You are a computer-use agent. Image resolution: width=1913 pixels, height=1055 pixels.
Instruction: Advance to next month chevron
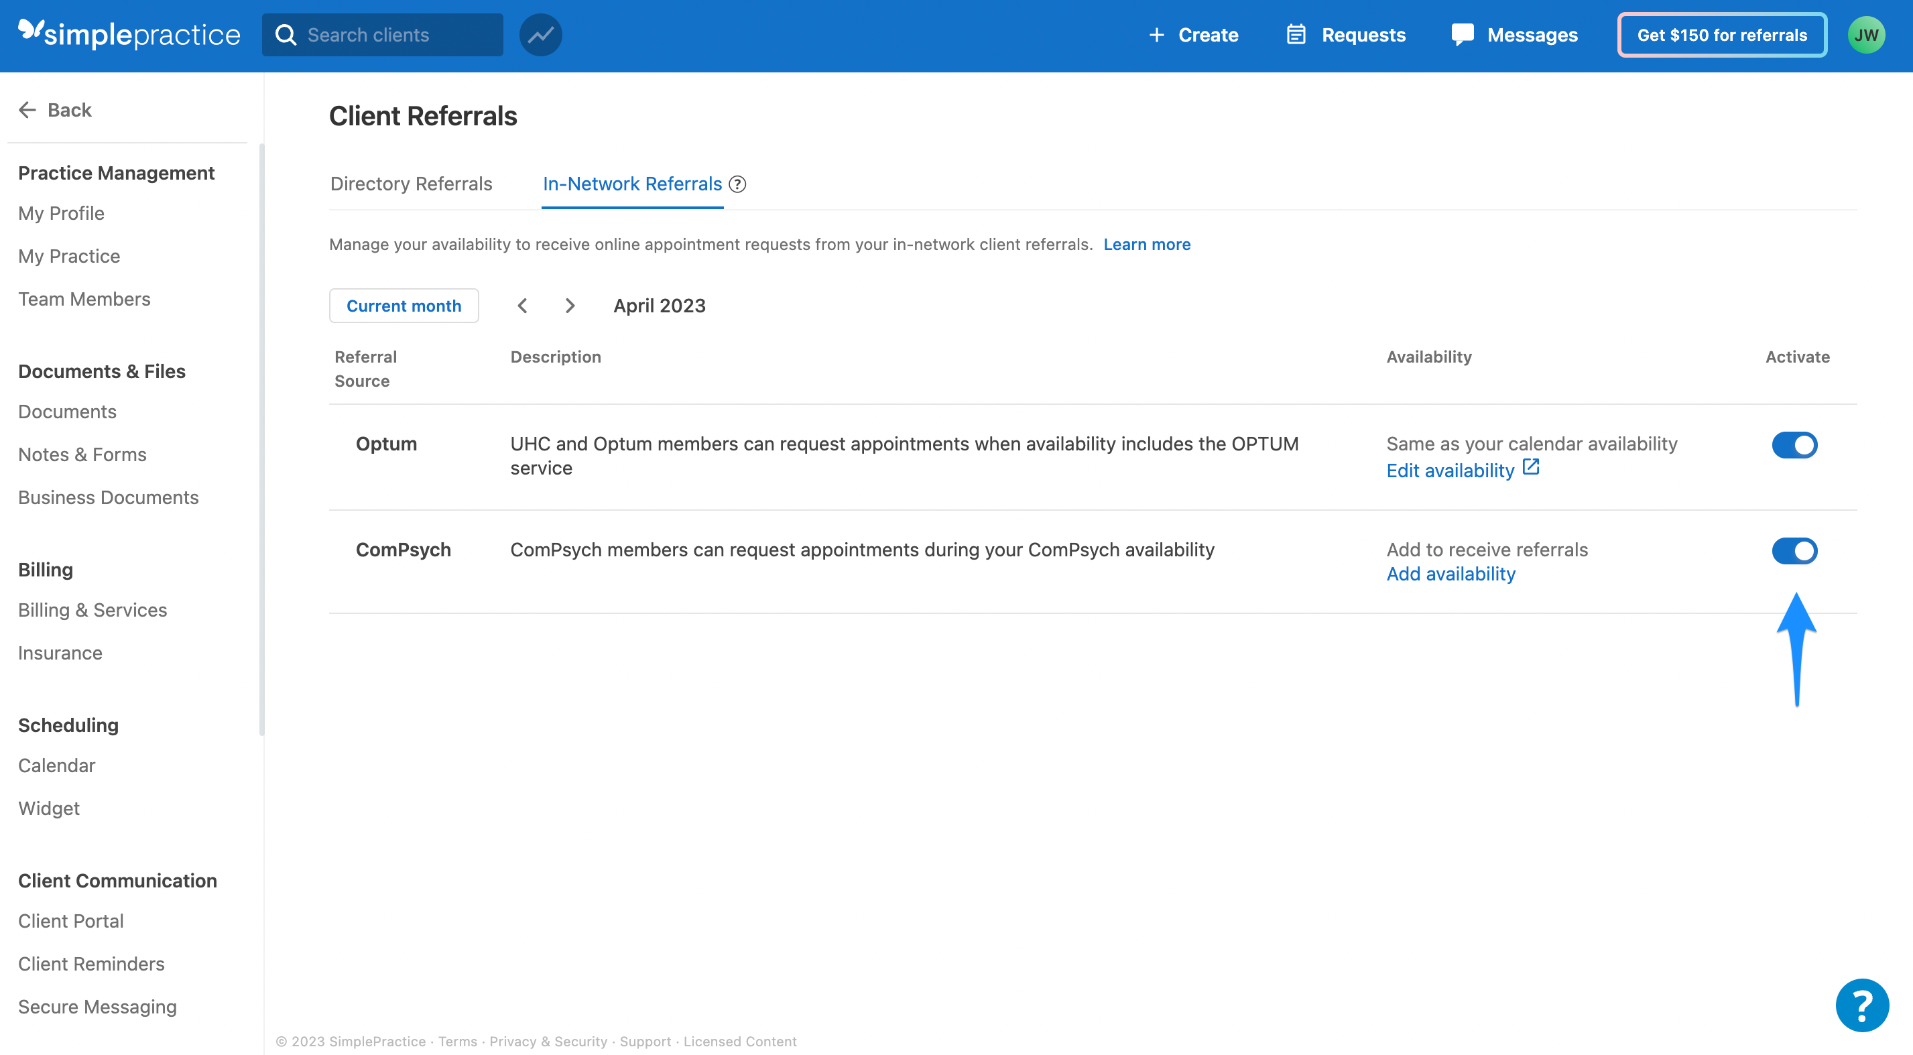tap(570, 306)
